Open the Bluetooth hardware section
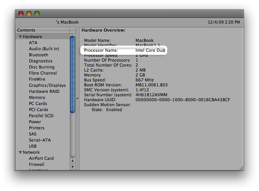This screenshot has height=191, width=259. point(38,55)
